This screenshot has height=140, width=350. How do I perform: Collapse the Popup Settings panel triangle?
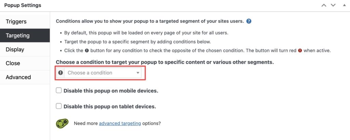point(344,5)
